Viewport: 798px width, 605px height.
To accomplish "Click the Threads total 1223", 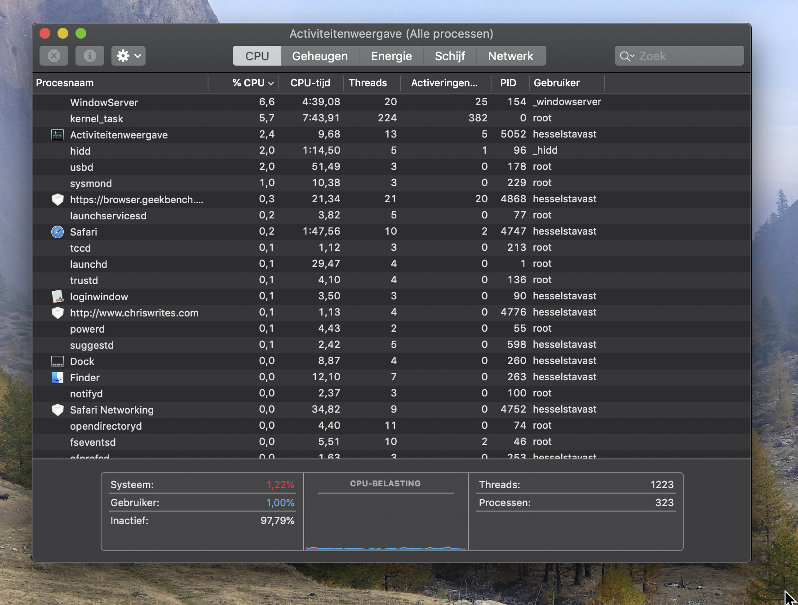I will pyautogui.click(x=662, y=485).
